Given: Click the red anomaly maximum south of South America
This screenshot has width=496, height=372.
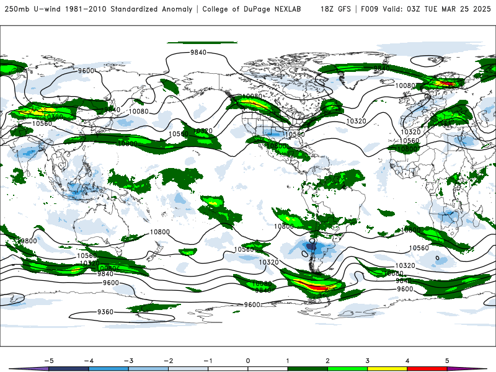Looking at the screenshot, I should tap(316, 286).
